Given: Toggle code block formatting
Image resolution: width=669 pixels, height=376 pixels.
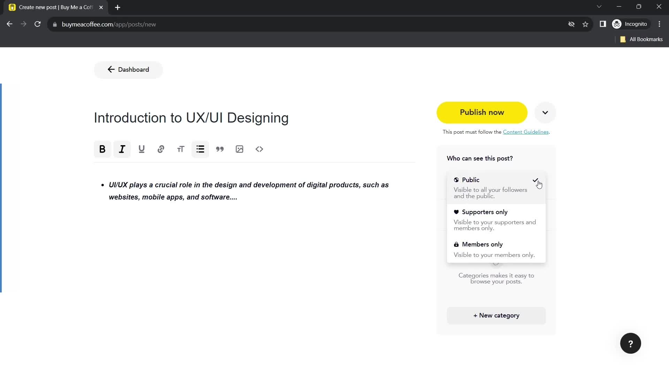Looking at the screenshot, I should [259, 149].
